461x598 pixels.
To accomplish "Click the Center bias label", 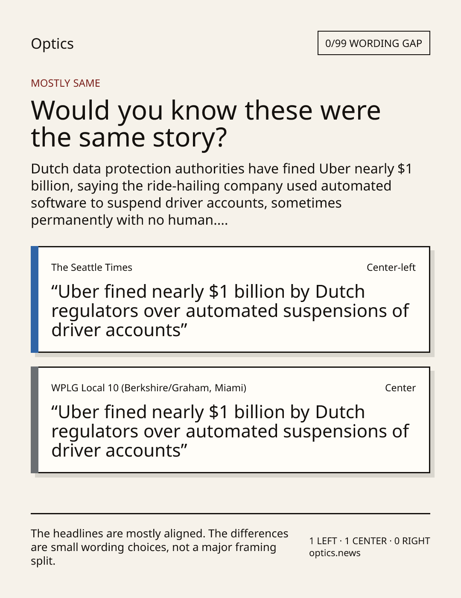I will tap(400, 388).
